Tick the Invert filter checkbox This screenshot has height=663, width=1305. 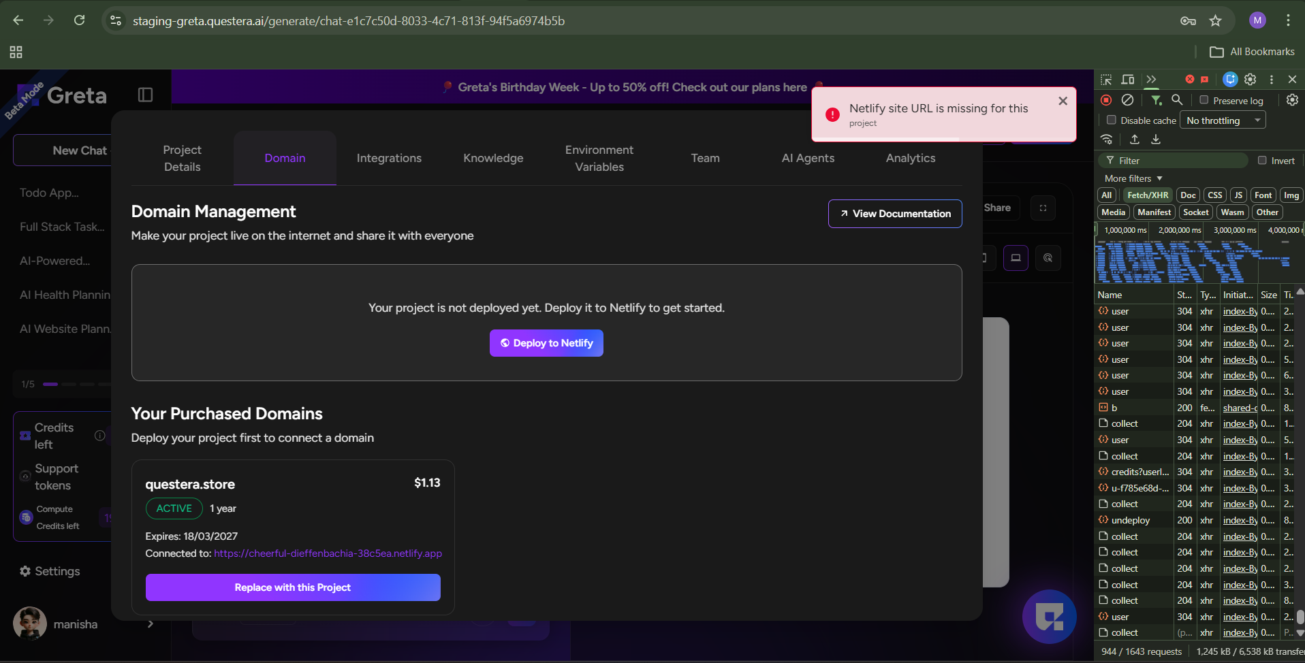coord(1262,161)
